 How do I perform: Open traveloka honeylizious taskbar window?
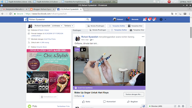75,2
